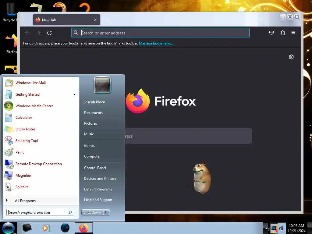Open Joseph Biden user folder
Screen dimensions: 312x234
click(94, 102)
